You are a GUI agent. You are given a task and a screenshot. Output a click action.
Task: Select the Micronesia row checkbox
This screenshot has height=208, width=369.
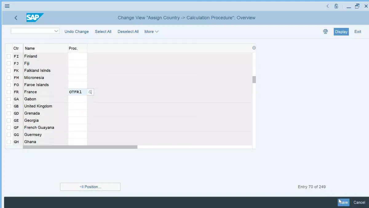point(9,78)
